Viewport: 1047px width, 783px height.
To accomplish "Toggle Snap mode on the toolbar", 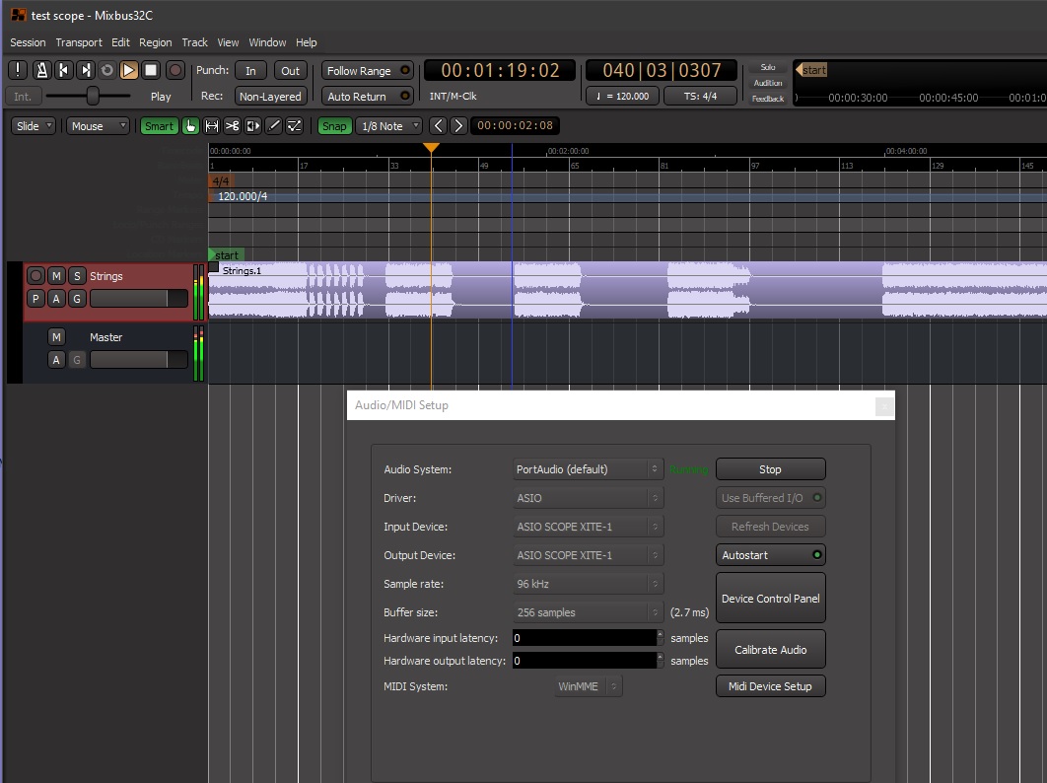I will click(x=334, y=126).
